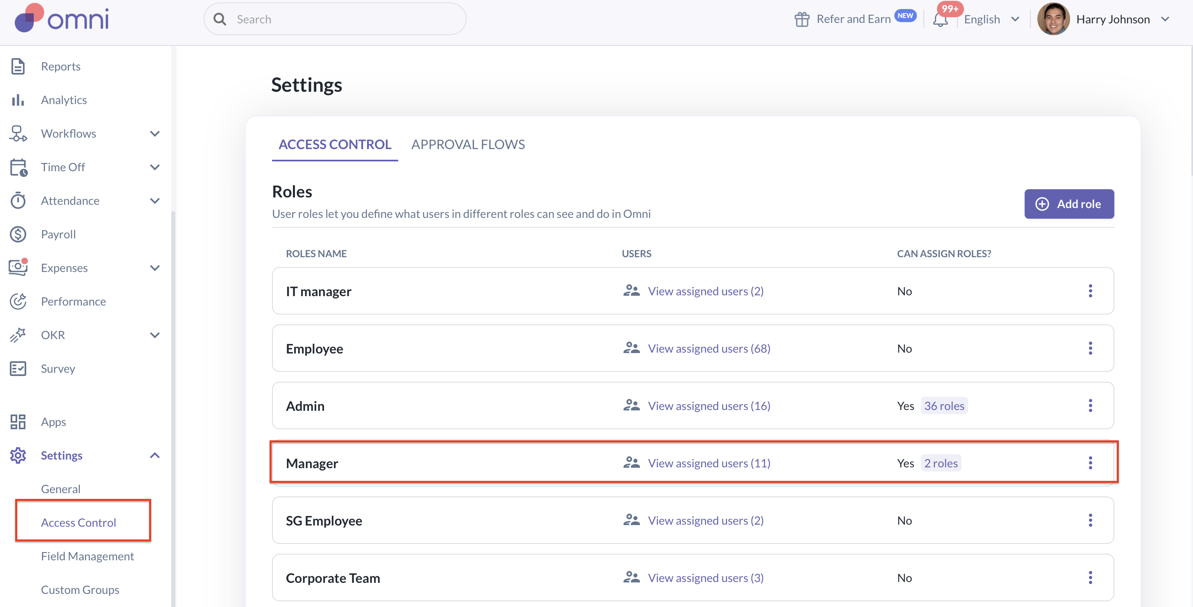Open Performance from the sidebar icon

pyautogui.click(x=18, y=301)
